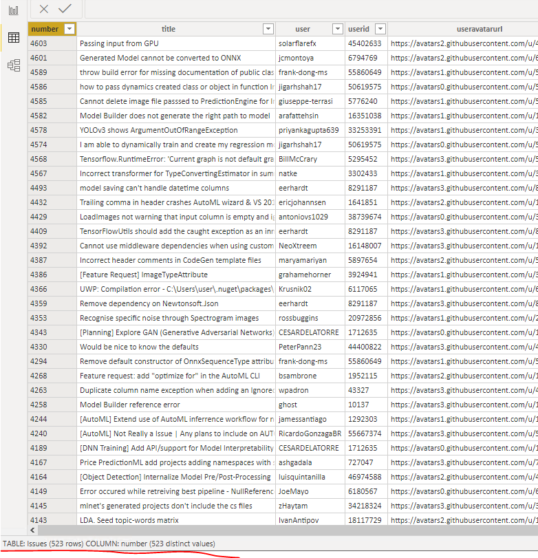Select user cell 'natke'
This screenshot has height=558, width=538.
[x=310, y=173]
